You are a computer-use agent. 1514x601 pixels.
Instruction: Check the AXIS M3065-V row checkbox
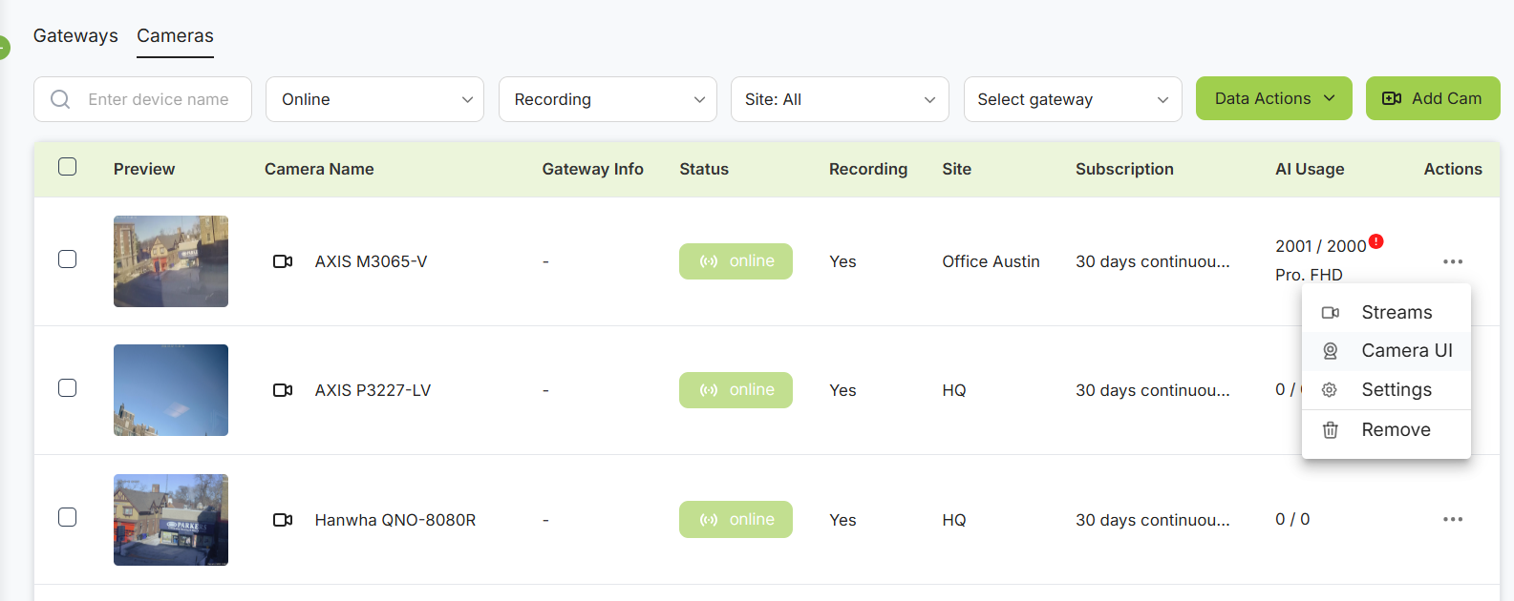(67, 259)
